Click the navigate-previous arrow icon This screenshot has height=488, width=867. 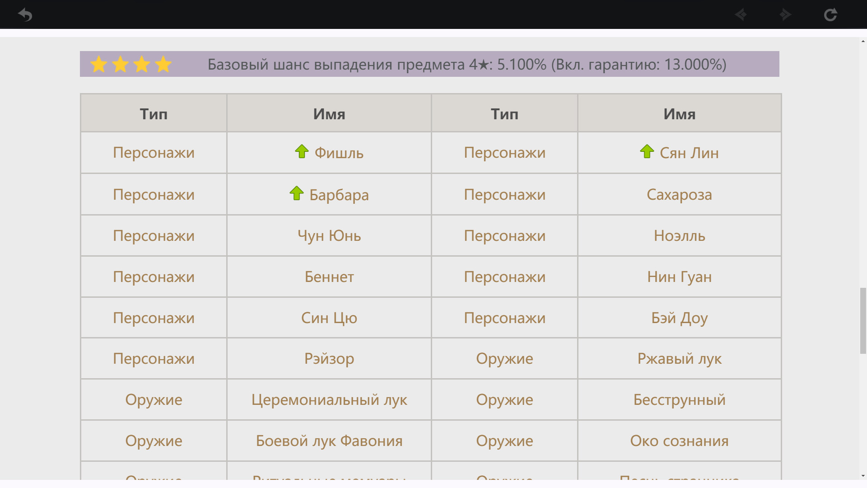[x=741, y=15]
